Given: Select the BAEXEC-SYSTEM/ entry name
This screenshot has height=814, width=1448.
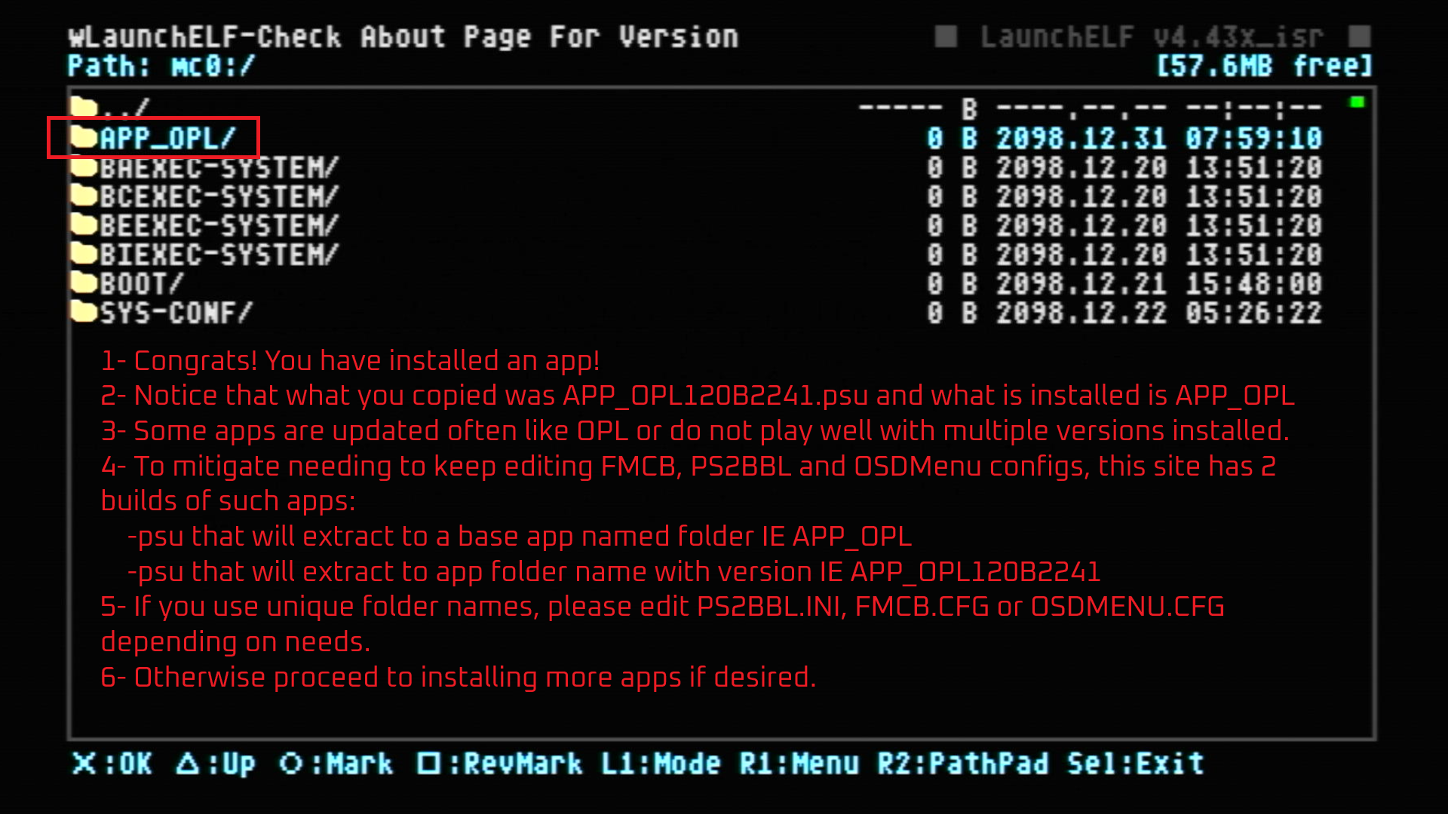Looking at the screenshot, I should point(219,167).
